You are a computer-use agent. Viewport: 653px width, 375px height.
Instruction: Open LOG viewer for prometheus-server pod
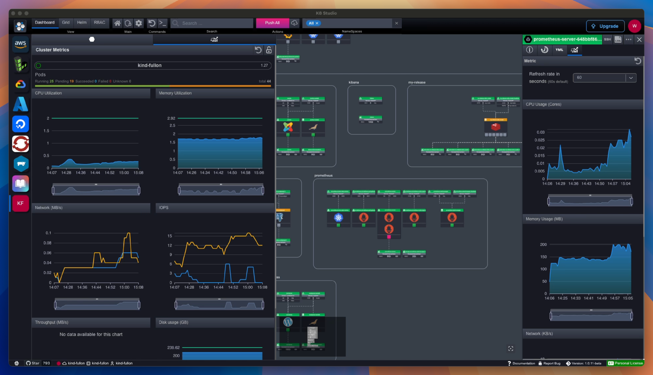point(618,40)
